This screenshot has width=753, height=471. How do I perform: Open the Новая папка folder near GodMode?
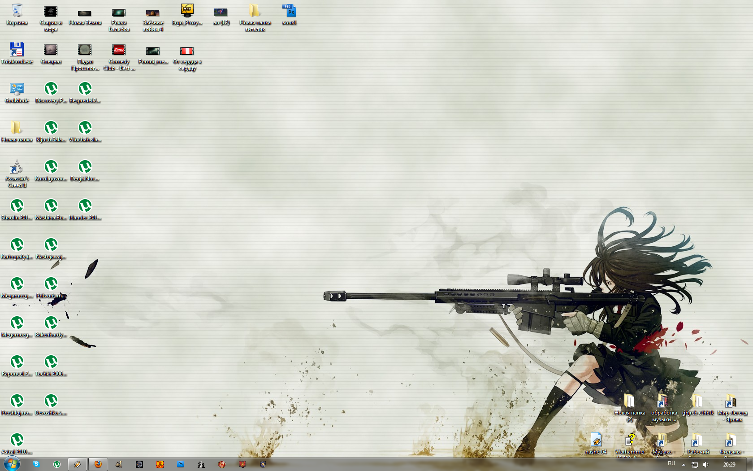click(x=17, y=131)
